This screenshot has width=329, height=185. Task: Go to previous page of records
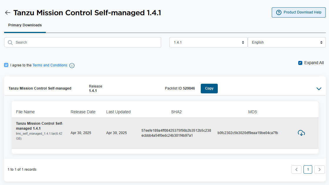coord(296,169)
